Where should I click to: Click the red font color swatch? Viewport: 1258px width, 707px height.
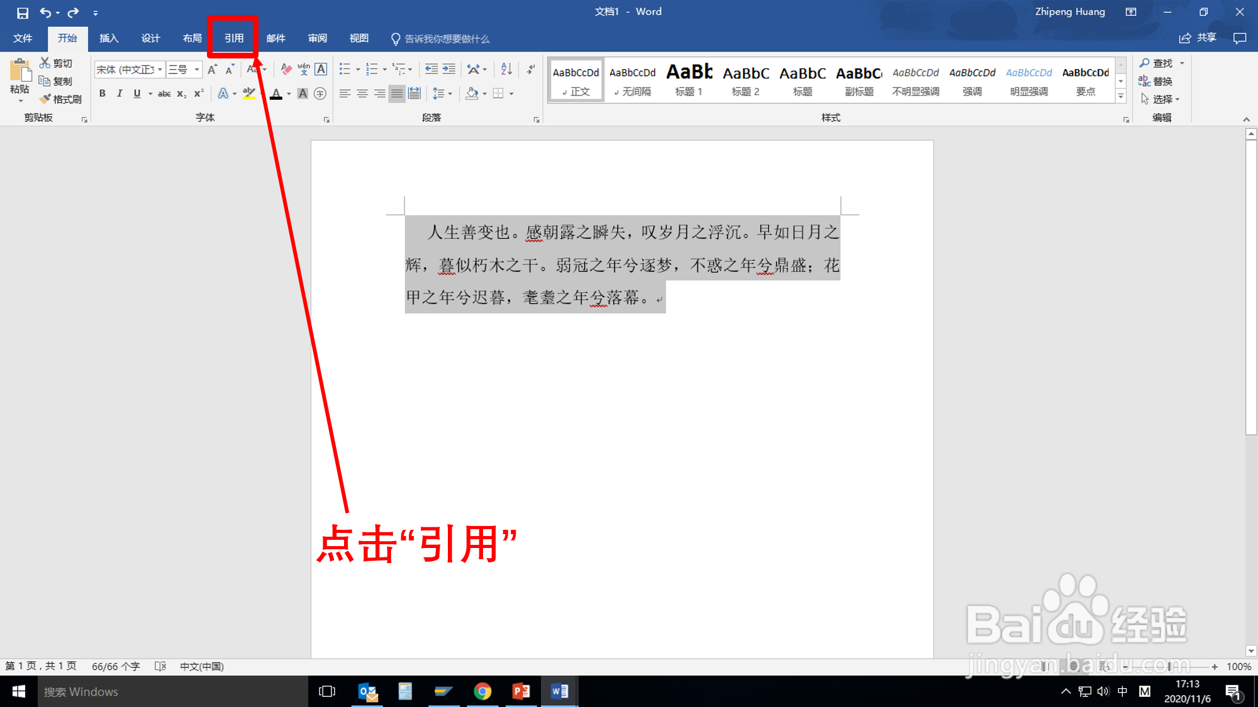[x=276, y=94]
